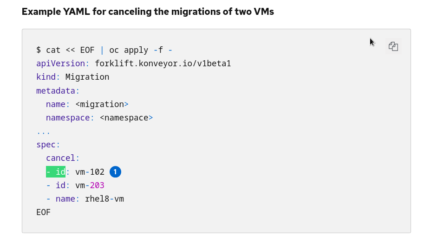Click the spec key line
Screen dimensions: 424x241
(x=48, y=145)
